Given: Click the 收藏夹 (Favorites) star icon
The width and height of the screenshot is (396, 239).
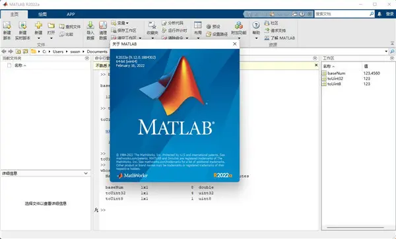Looking at the screenshot, I should (x=152, y=25).
